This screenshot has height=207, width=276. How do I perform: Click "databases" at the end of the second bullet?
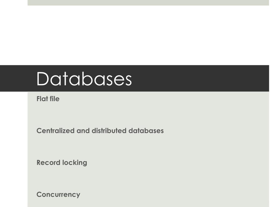click(146, 131)
